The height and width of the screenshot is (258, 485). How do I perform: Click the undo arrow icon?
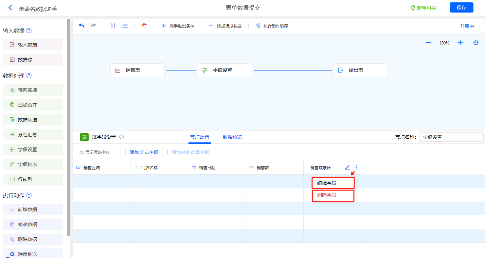coord(82,26)
